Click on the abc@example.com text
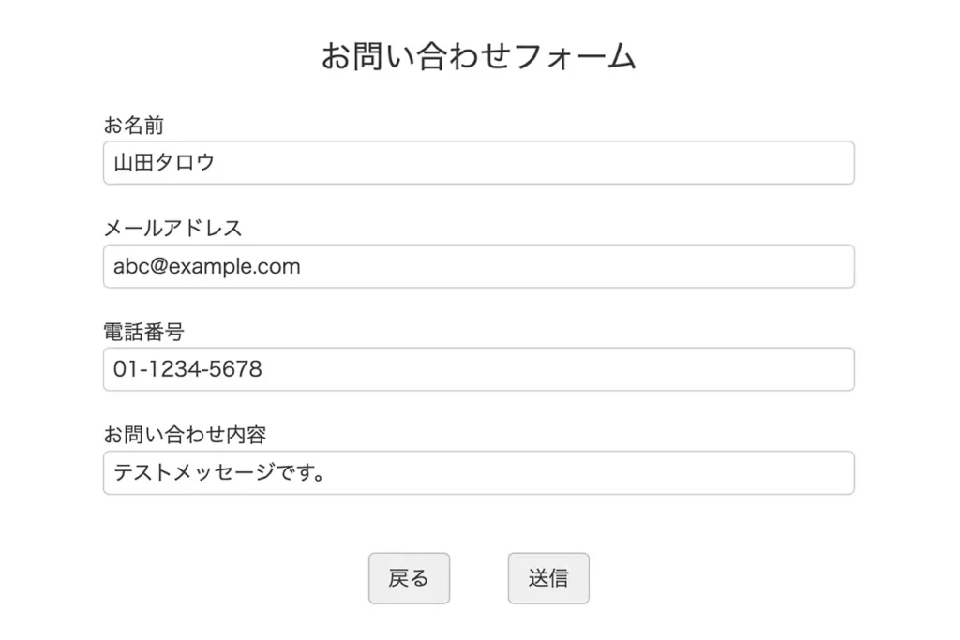The width and height of the screenshot is (960, 640). click(x=207, y=267)
